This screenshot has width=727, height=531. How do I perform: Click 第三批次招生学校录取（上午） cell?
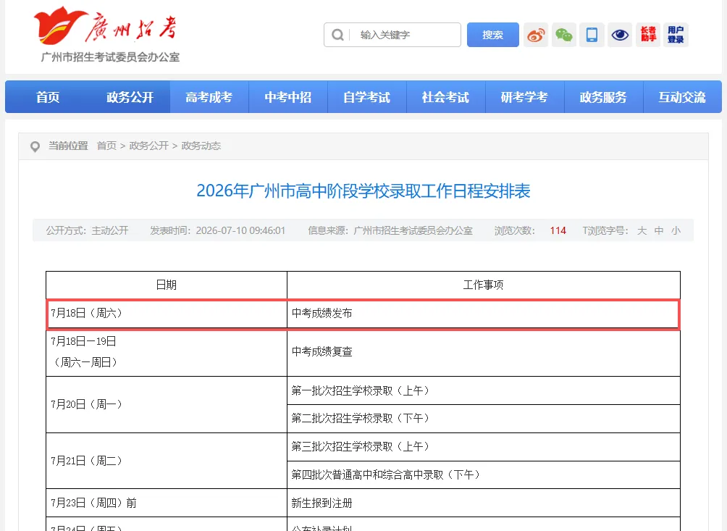[484, 446]
